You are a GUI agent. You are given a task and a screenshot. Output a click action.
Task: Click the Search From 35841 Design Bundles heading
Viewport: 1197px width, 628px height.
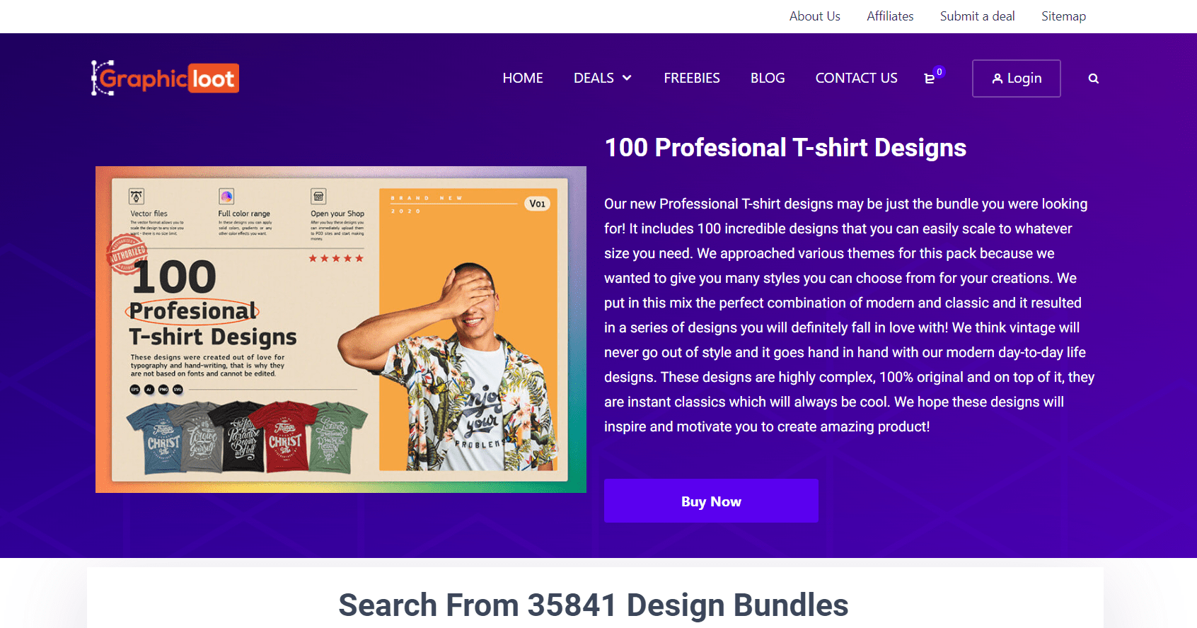click(x=594, y=605)
